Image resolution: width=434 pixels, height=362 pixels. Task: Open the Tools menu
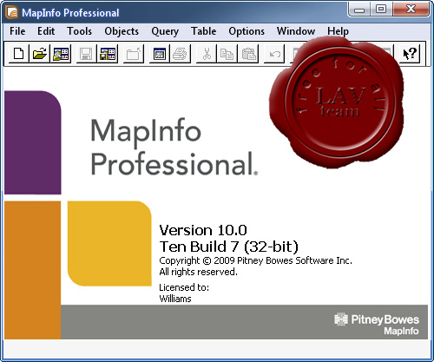click(79, 31)
